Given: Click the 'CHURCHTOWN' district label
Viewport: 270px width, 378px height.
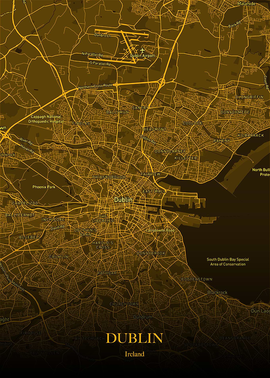Looking at the screenshot, I should (124, 304).
